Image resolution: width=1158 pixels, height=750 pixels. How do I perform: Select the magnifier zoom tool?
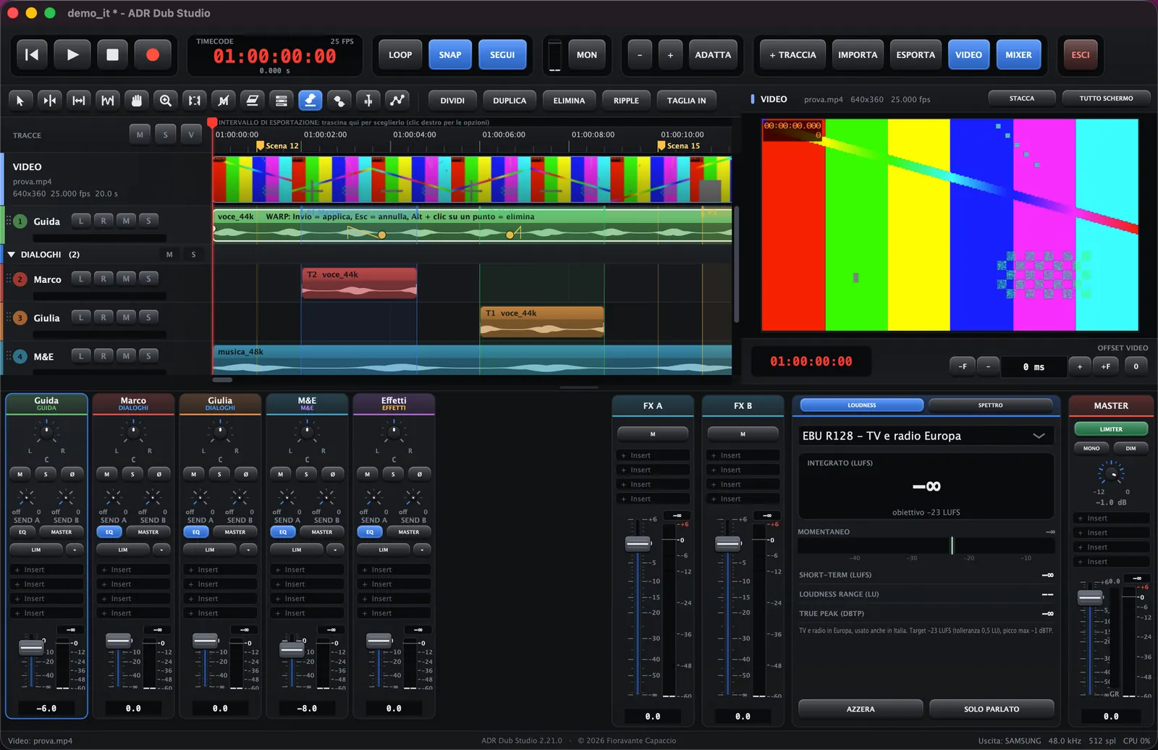(x=166, y=101)
